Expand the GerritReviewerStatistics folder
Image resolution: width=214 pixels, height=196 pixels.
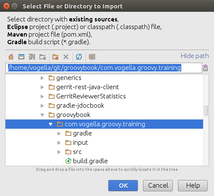pos(42,96)
